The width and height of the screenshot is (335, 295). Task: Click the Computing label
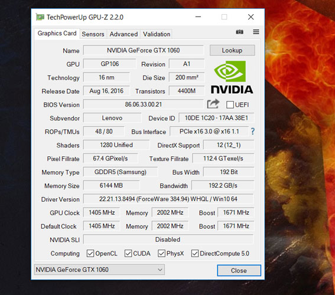point(65,254)
